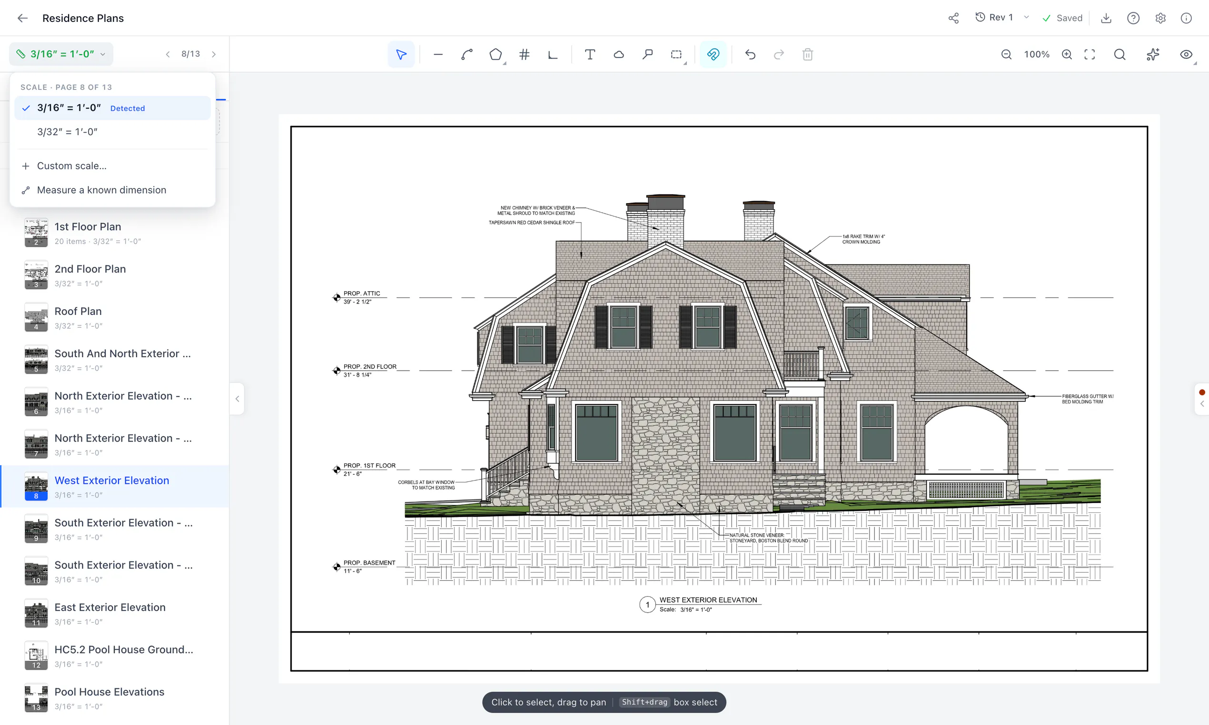Download the plans
The height and width of the screenshot is (725, 1209).
point(1106,18)
